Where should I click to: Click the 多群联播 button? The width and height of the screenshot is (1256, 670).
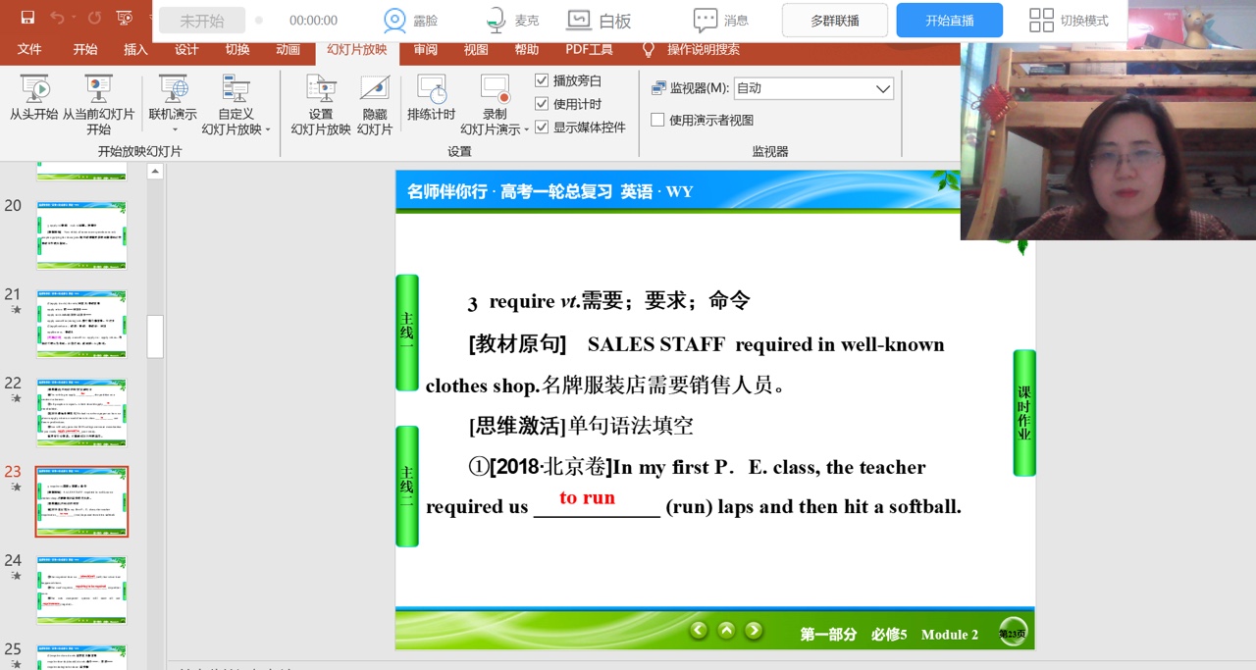pyautogui.click(x=834, y=21)
